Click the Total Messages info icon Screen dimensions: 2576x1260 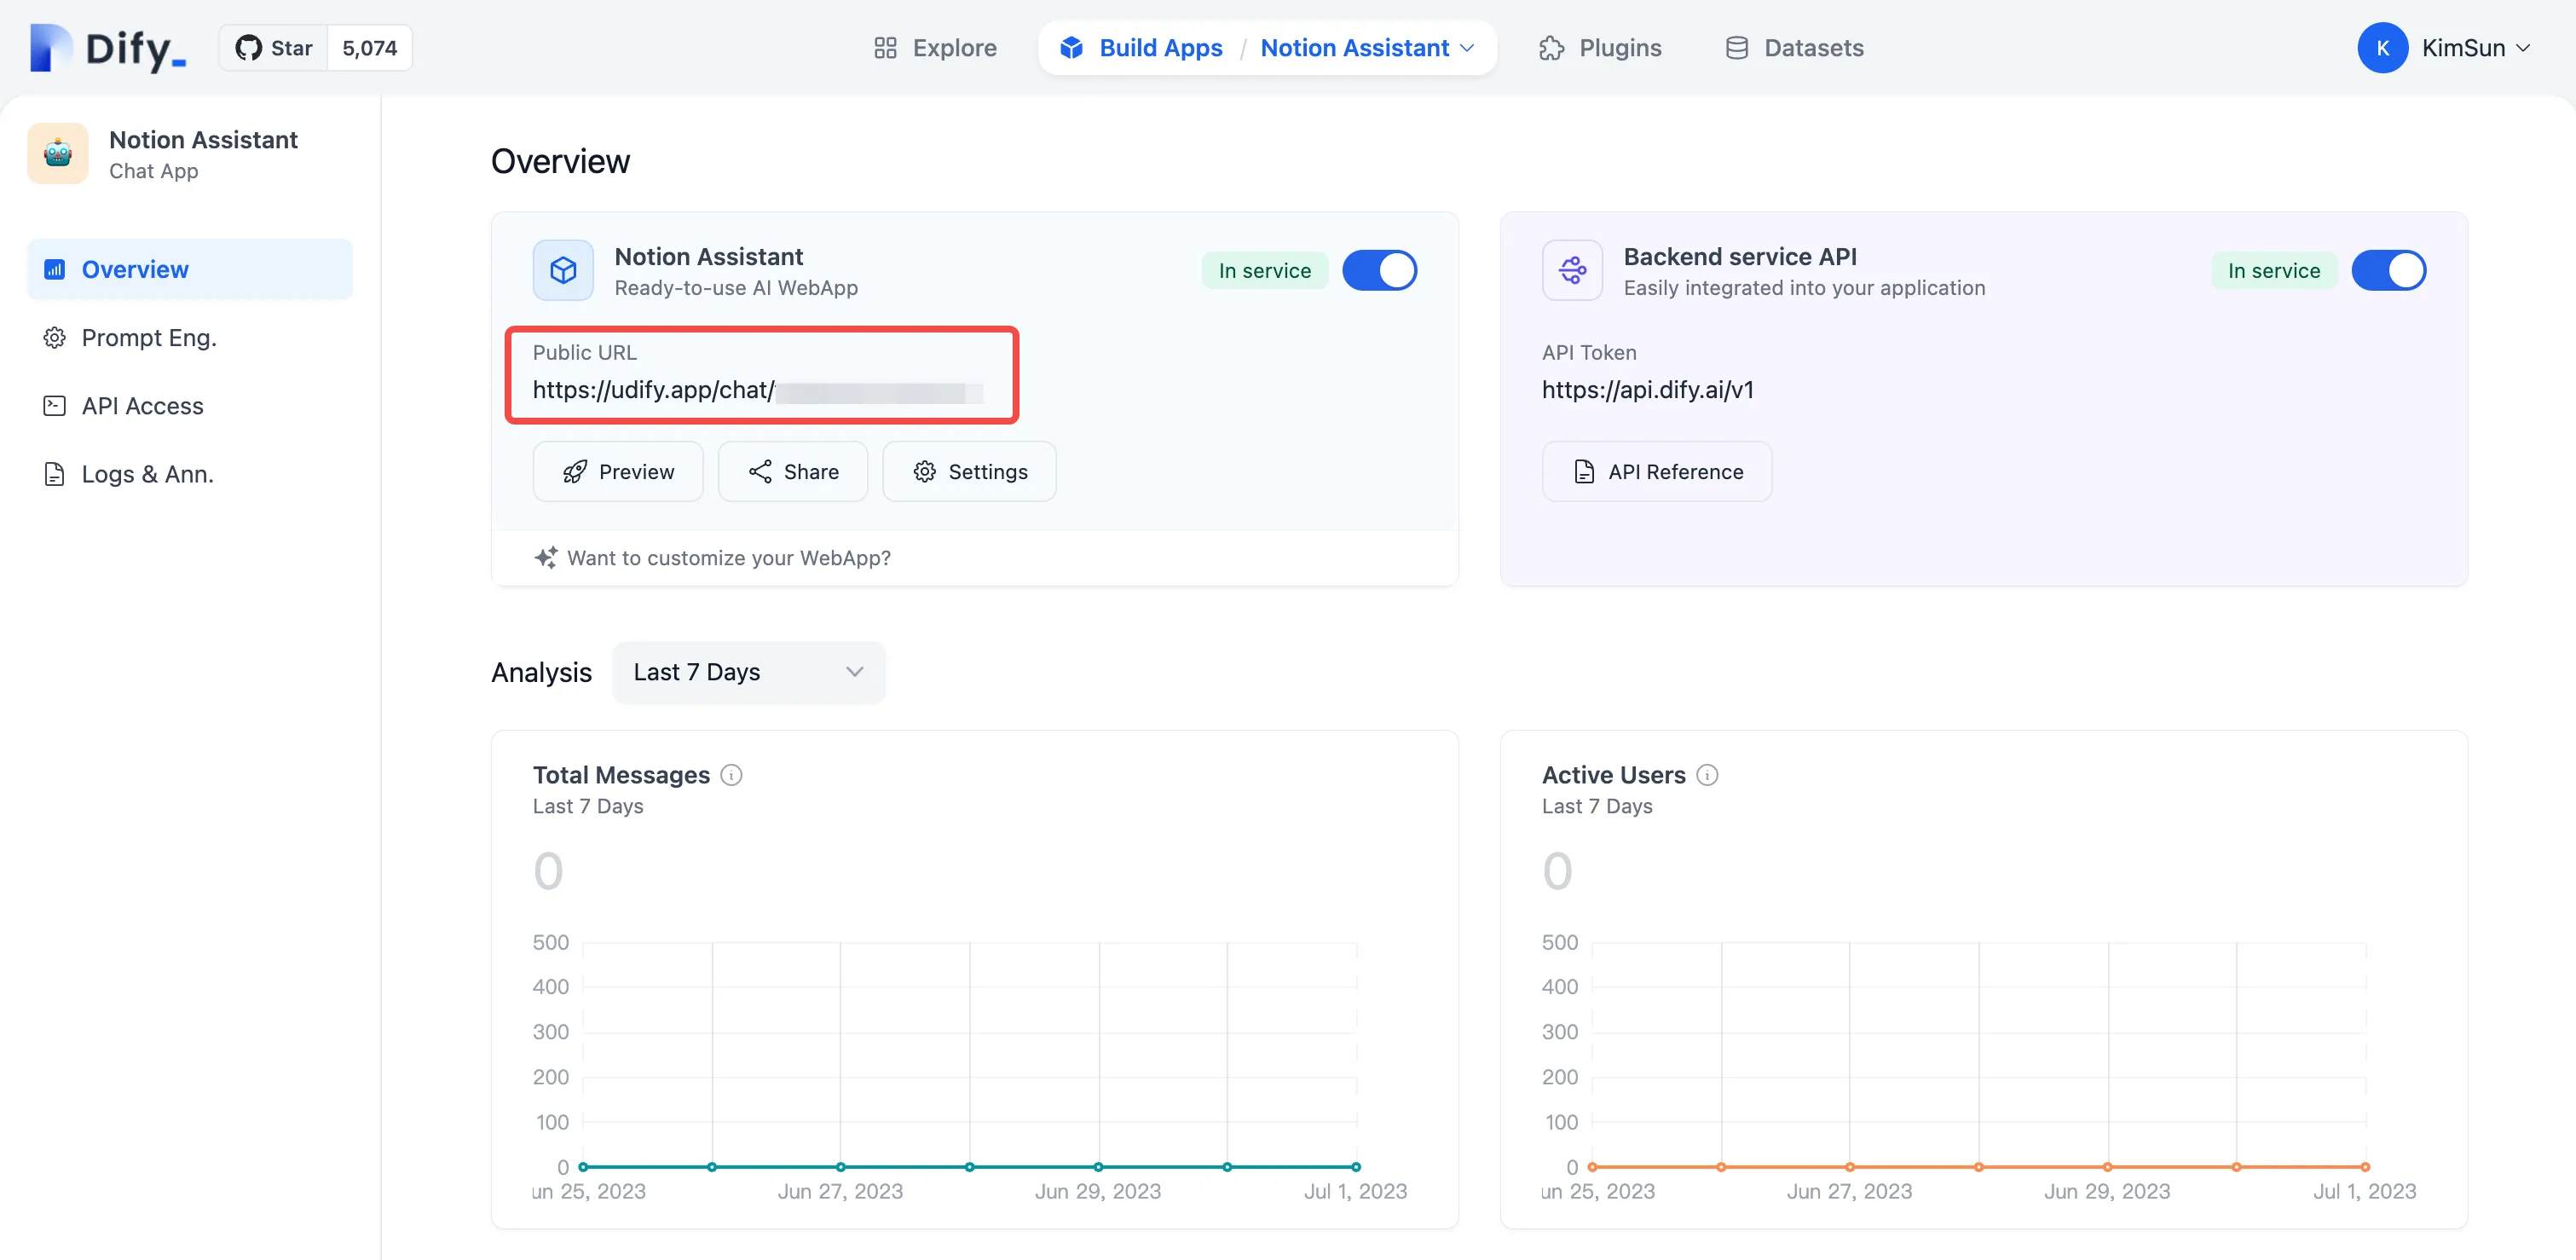pos(732,775)
